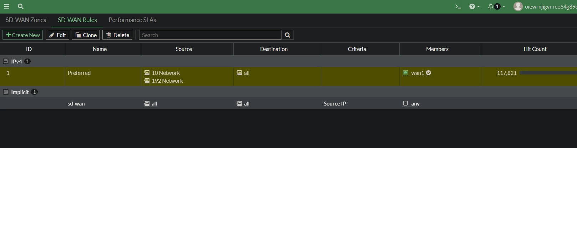The width and height of the screenshot is (577, 231).
Task: Click the Hit Count column header
Action: 535,49
